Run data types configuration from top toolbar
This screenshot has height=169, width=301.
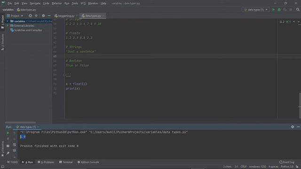pyautogui.click(x=273, y=9)
